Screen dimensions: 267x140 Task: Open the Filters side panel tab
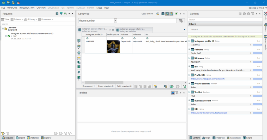265,28
